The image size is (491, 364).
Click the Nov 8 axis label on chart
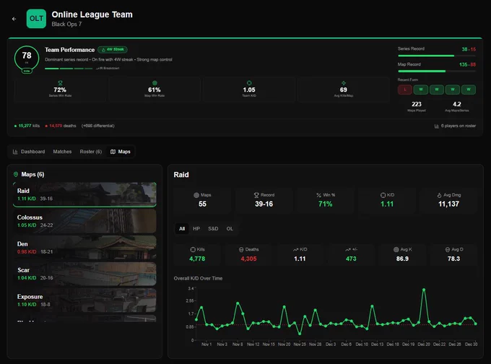(x=238, y=344)
